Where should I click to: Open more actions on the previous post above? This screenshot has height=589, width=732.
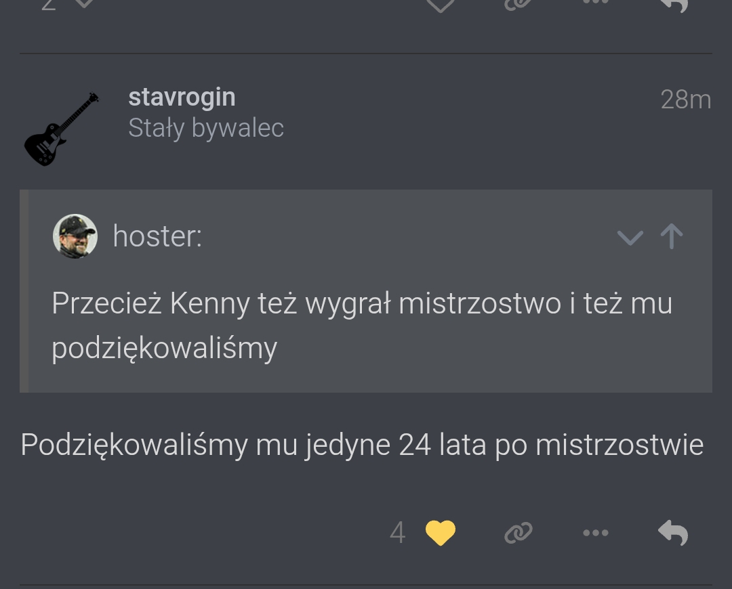pos(596,3)
